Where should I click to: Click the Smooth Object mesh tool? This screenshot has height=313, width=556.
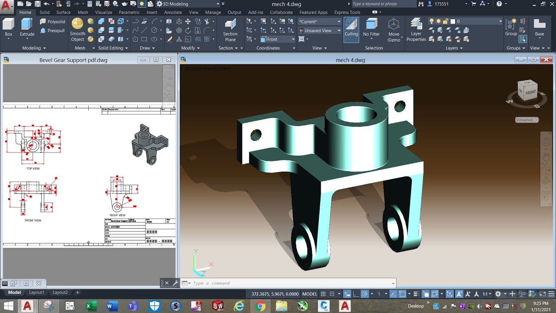click(77, 30)
